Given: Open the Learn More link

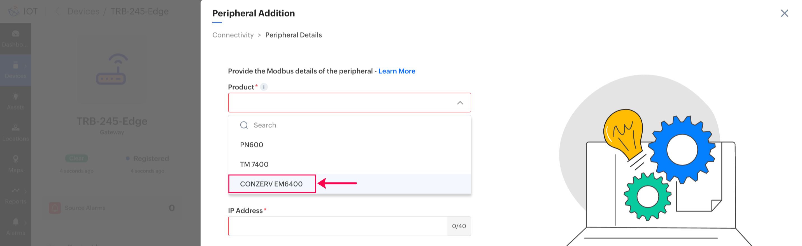Looking at the screenshot, I should click(397, 71).
